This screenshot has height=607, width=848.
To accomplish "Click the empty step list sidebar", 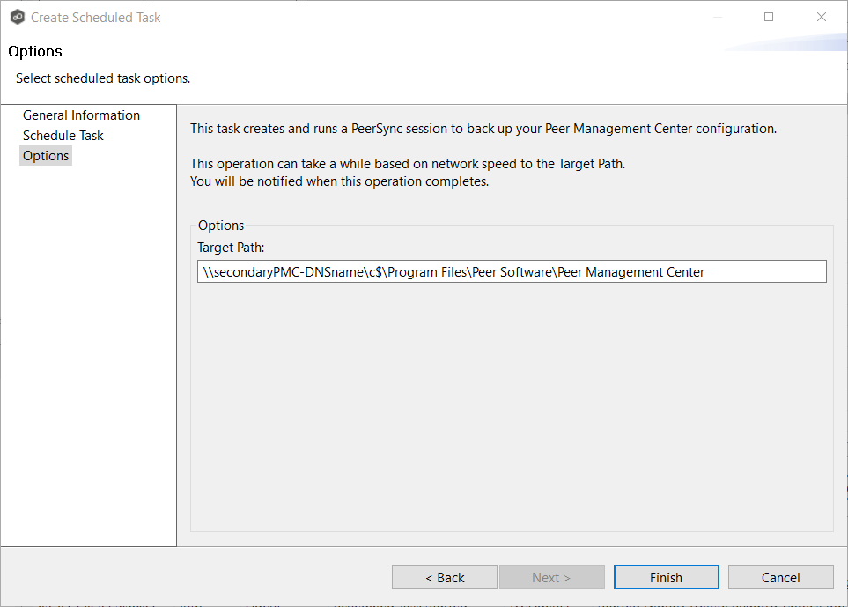I will pos(88,352).
